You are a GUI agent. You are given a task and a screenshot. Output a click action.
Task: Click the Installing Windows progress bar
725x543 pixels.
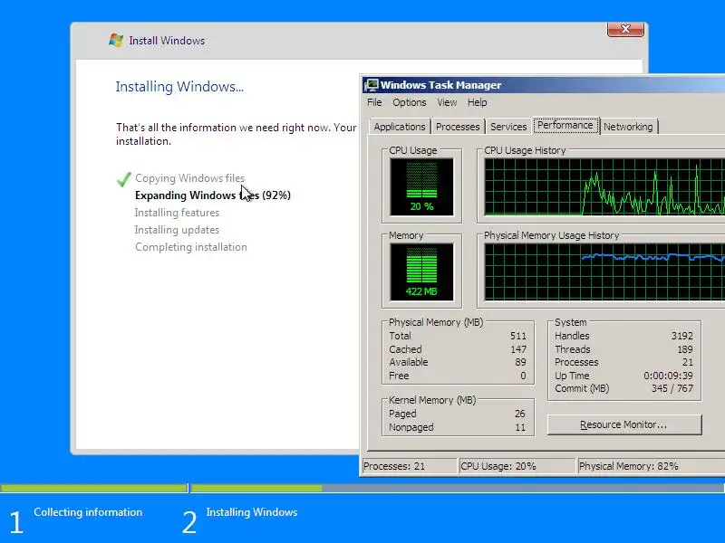coord(458,488)
